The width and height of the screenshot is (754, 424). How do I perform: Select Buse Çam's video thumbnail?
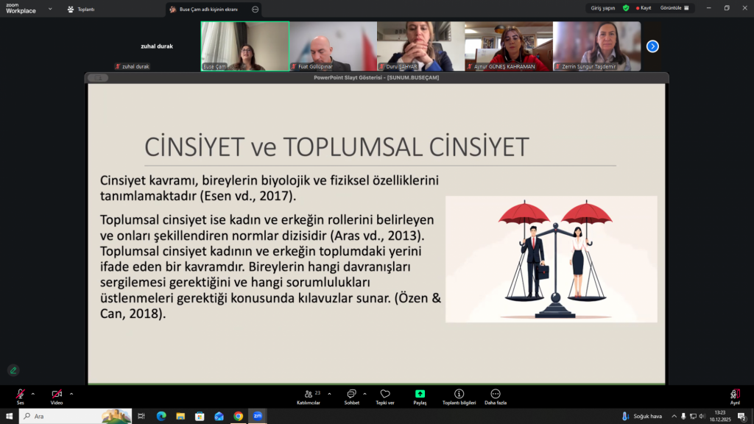[x=244, y=46]
